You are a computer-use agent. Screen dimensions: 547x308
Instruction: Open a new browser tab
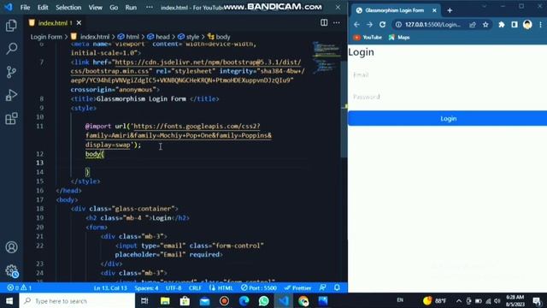450,10
